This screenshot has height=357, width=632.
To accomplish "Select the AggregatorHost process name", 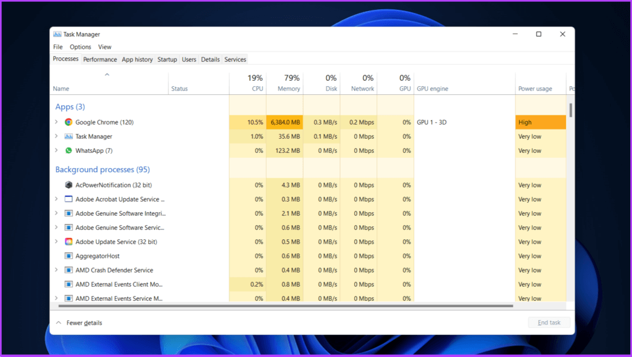I will tap(98, 256).
